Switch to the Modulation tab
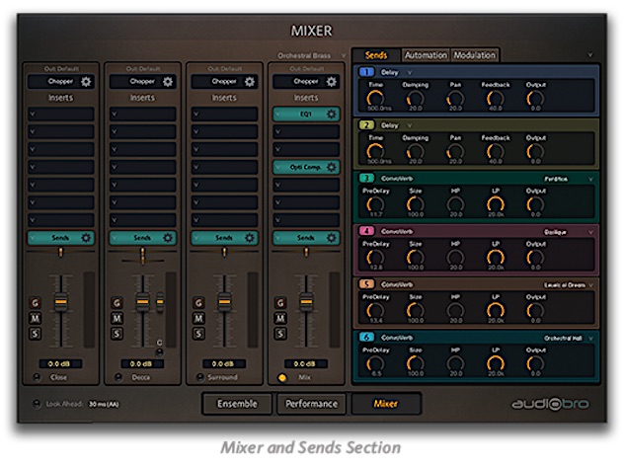Screen dimensions: 624x466 coord(474,55)
